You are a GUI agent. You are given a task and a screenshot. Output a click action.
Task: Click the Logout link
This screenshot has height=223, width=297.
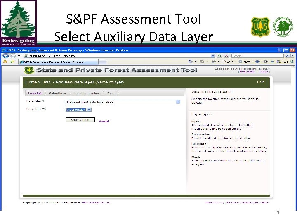(264, 71)
